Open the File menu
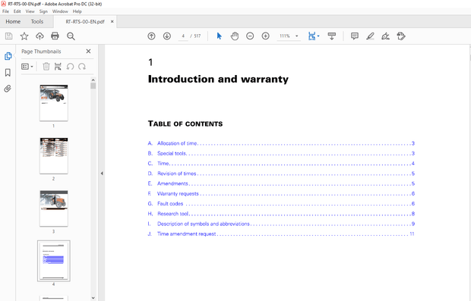 [6, 11]
